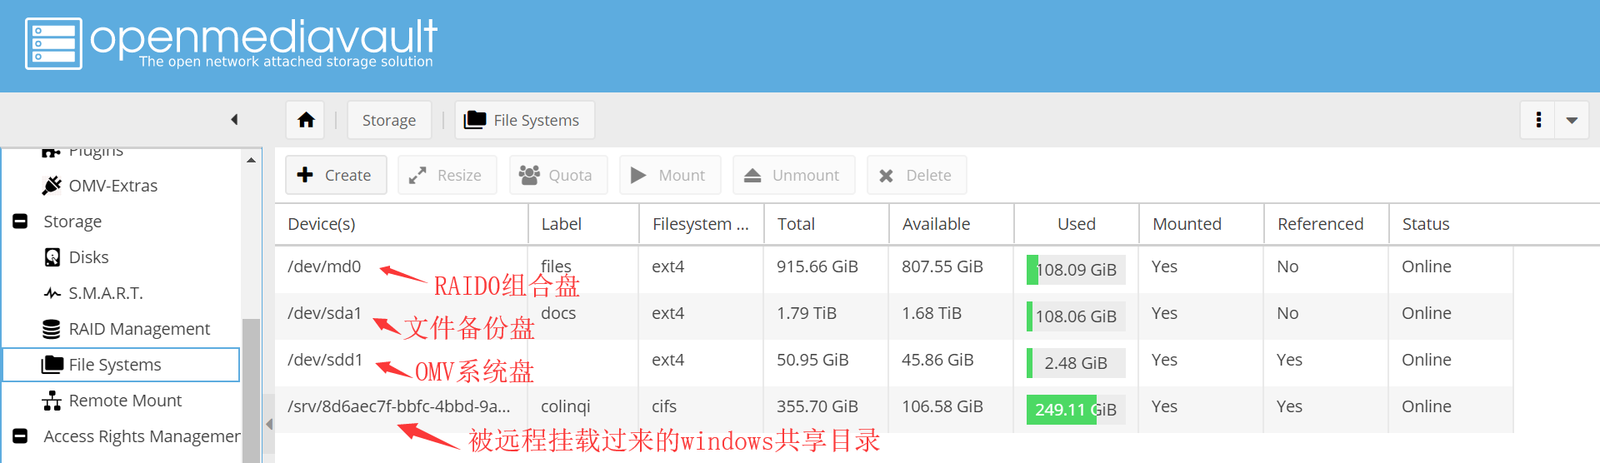This screenshot has height=463, width=1600.
Task: Open OMV-Extras in the sidebar
Action: [112, 186]
